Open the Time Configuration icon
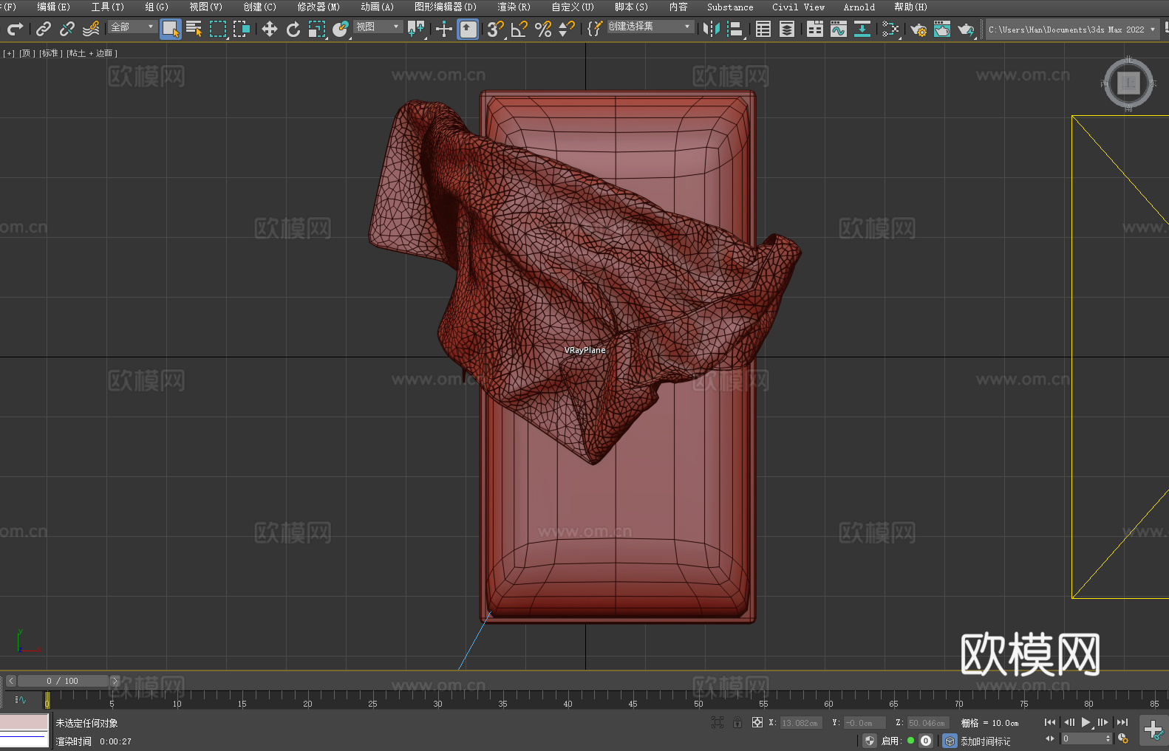1169x751 pixels. [x=1123, y=738]
